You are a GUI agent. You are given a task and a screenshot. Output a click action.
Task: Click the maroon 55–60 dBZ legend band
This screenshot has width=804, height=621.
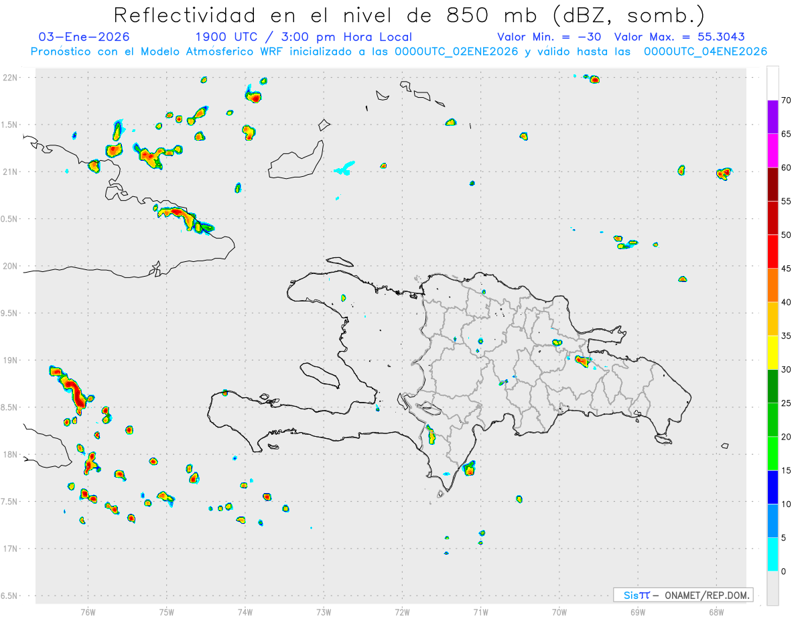pyautogui.click(x=773, y=184)
